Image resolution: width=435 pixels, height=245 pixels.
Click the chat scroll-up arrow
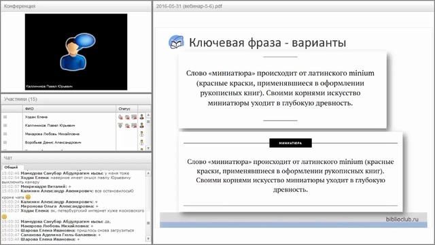[148, 173]
